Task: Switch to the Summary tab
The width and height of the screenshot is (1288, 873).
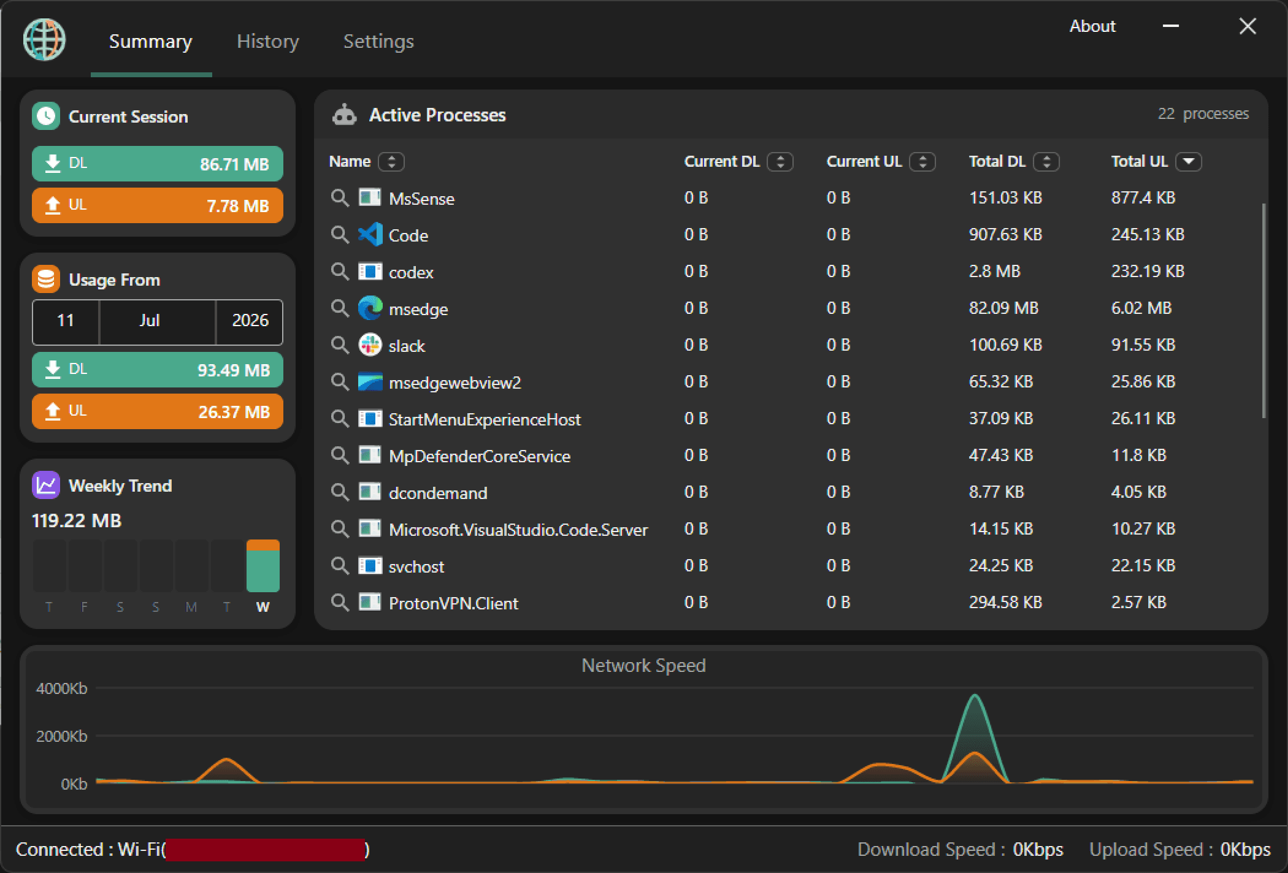Action: [x=151, y=41]
